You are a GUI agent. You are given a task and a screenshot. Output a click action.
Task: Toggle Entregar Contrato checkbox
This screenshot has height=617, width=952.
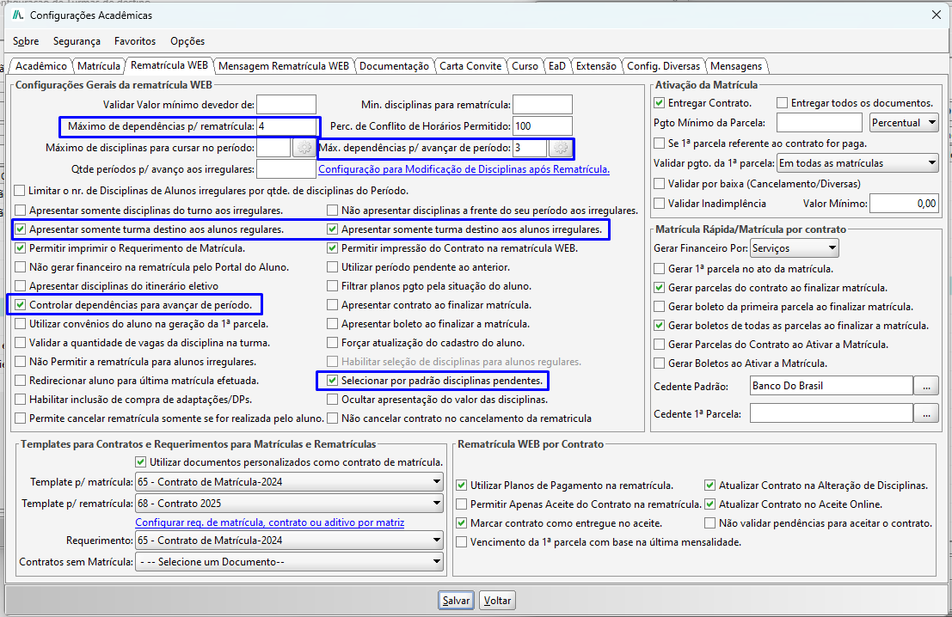click(x=659, y=103)
